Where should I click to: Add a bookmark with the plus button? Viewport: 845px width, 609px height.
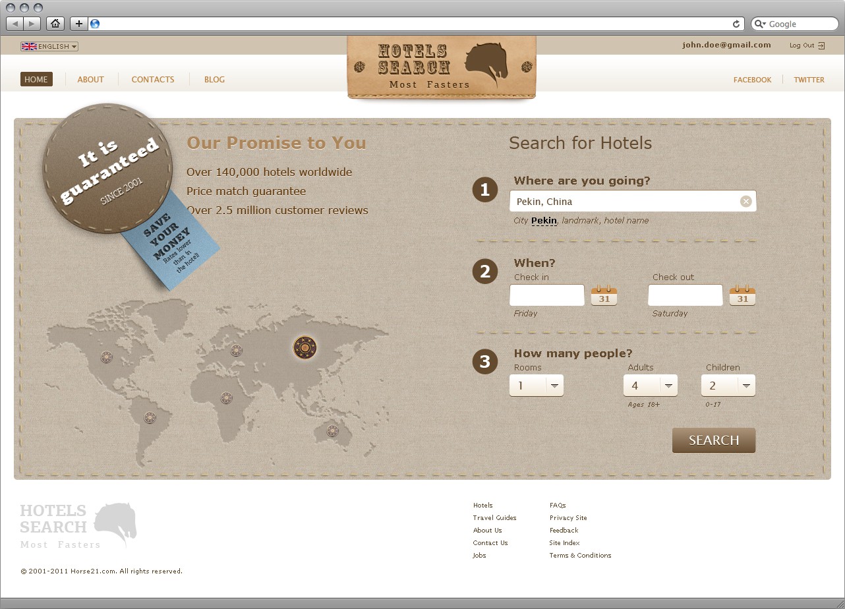tap(78, 24)
